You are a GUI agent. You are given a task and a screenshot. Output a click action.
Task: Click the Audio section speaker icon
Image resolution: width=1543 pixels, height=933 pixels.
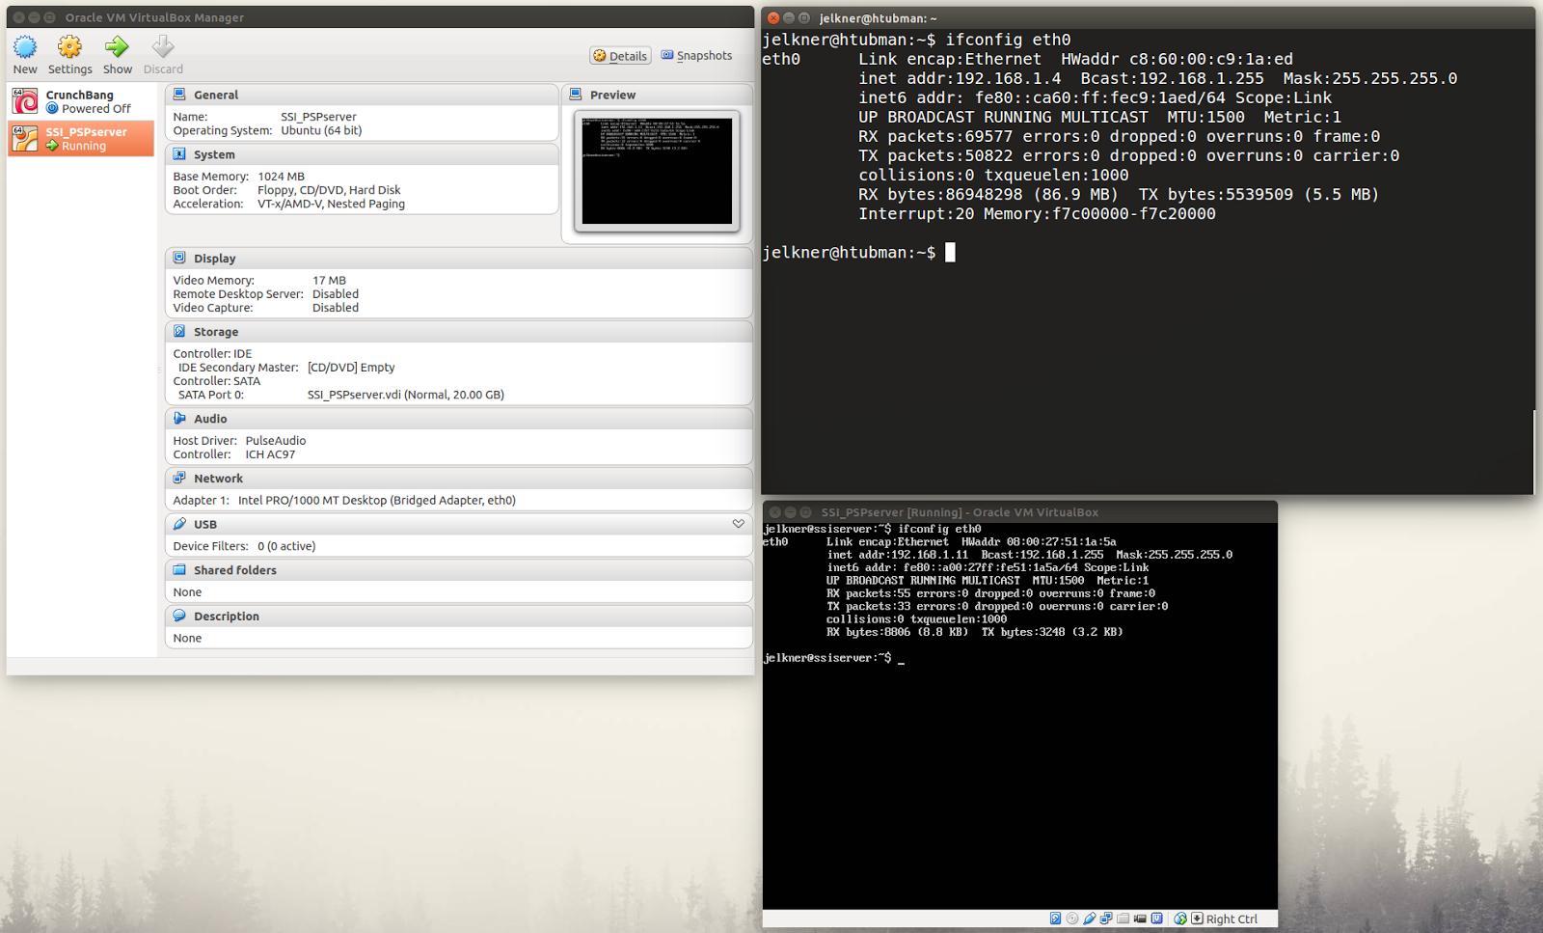pos(179,418)
